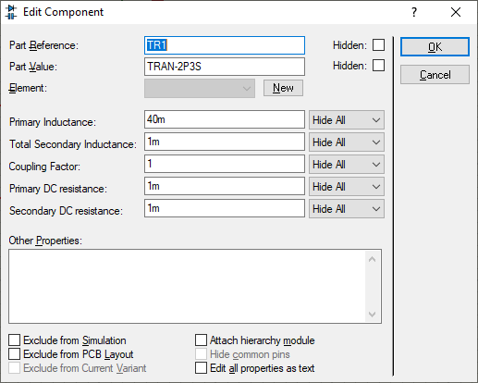Toggle Hidden checkbox for Part Reference
The height and width of the screenshot is (383, 478).
378,45
